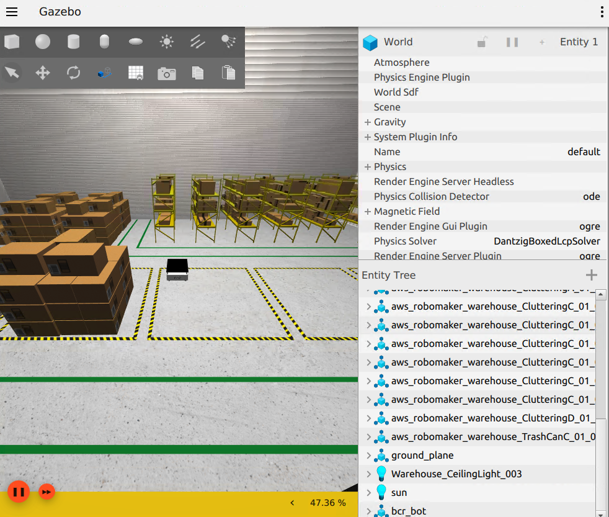Image resolution: width=609 pixels, height=517 pixels.
Task: Insert a sphere shape
Action: (43, 42)
